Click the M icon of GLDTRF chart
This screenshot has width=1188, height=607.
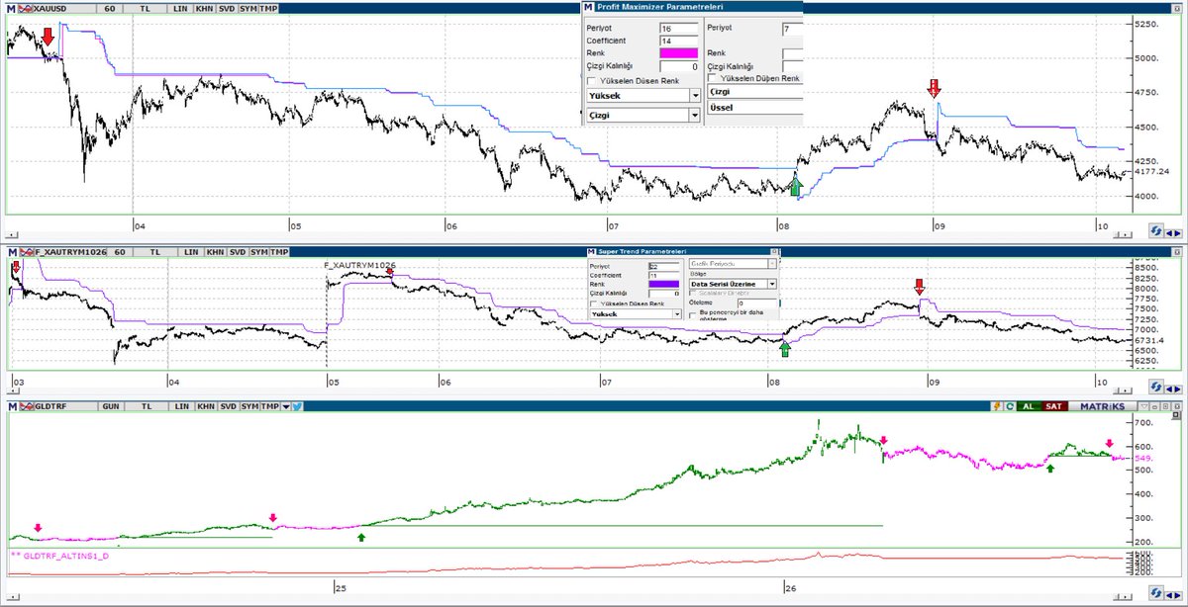click(12, 406)
